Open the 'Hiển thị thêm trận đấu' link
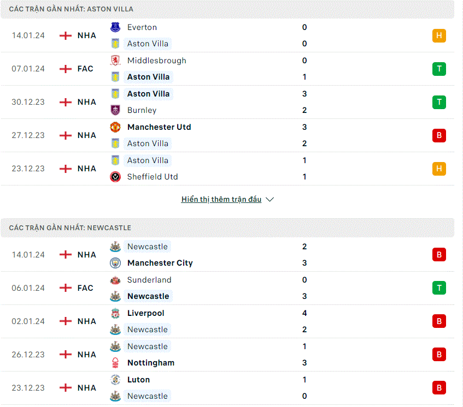This screenshot has width=463, height=407. (221, 200)
